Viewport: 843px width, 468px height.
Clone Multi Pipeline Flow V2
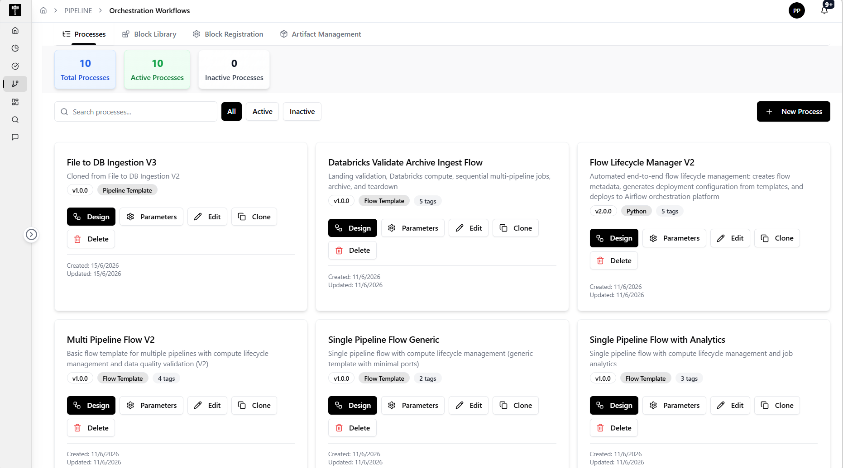tap(254, 405)
